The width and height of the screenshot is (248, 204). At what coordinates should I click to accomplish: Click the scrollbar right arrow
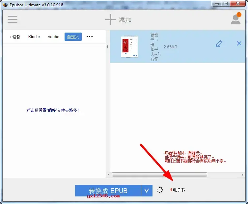(242, 175)
